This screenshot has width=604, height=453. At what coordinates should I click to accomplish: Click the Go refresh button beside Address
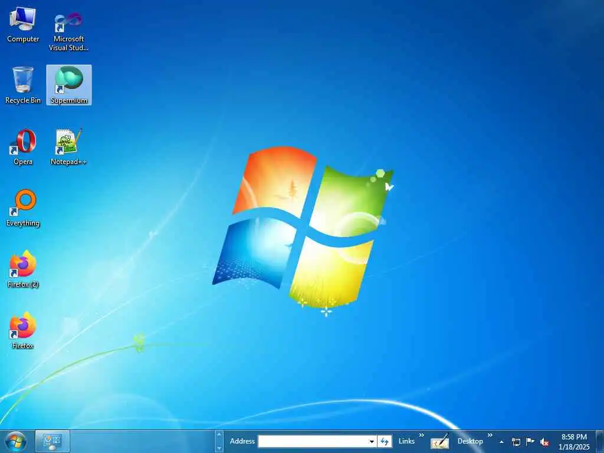(x=384, y=441)
